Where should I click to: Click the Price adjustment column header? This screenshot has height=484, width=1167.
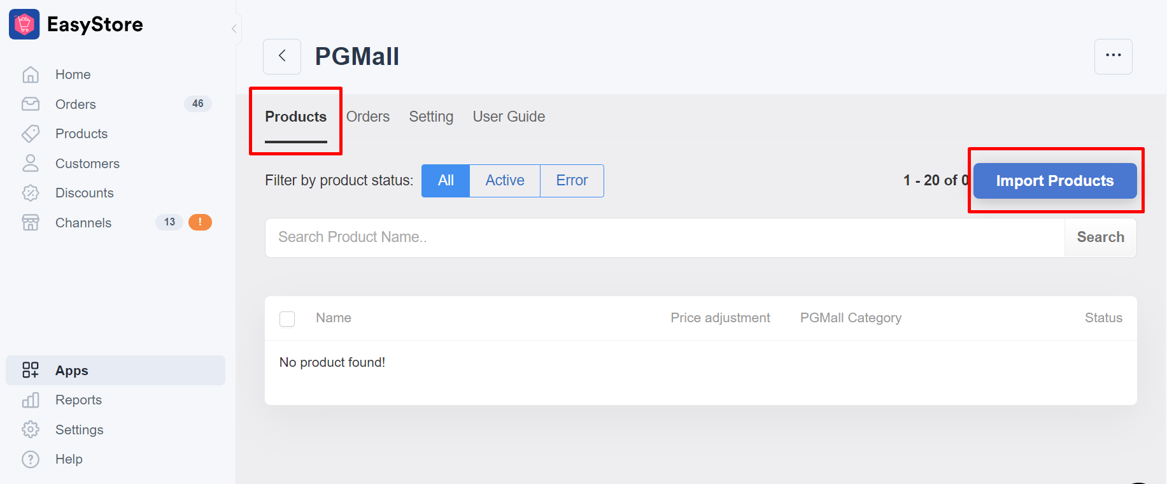pyautogui.click(x=720, y=318)
